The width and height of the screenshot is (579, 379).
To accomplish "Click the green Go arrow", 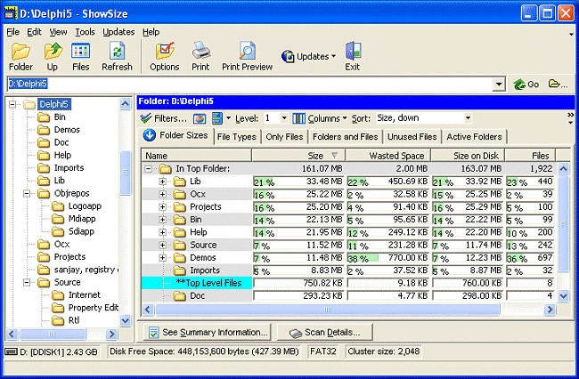I will [519, 85].
